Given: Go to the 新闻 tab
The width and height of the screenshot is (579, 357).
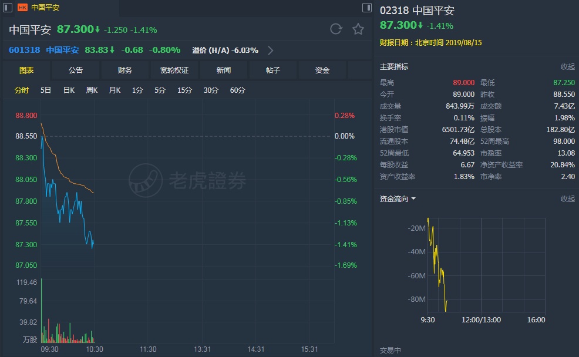Looking at the screenshot, I should tap(224, 70).
